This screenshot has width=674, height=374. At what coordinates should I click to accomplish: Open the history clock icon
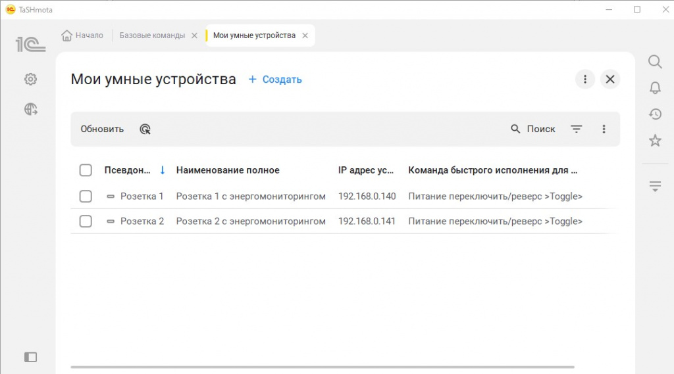pos(655,114)
